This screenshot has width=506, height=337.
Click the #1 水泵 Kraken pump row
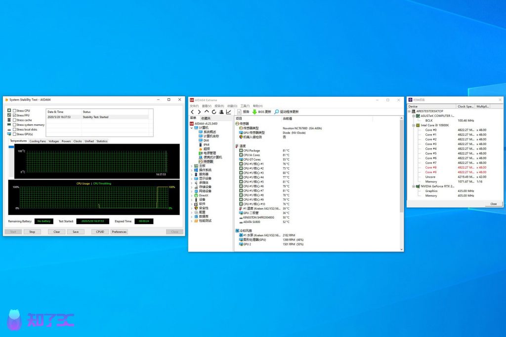point(267,235)
